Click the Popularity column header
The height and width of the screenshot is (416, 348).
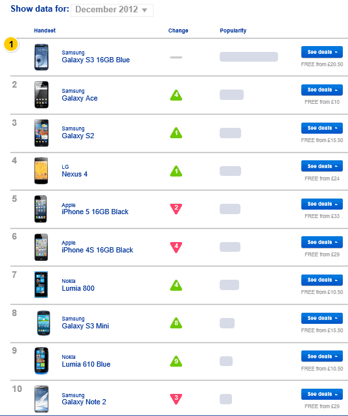click(x=233, y=31)
